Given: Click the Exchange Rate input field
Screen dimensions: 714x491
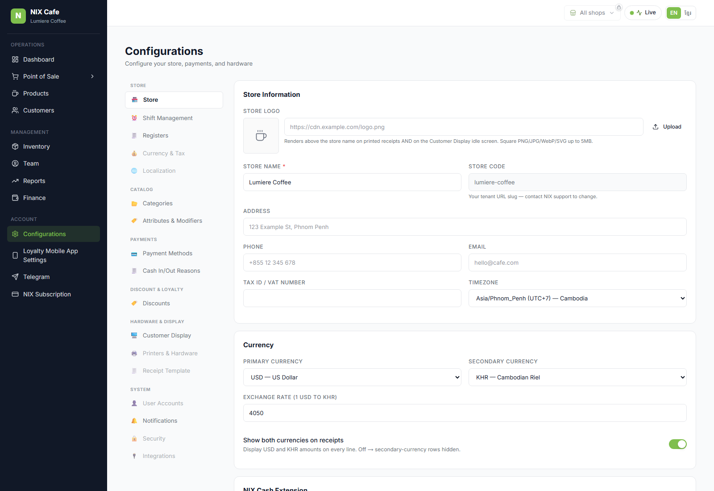Looking at the screenshot, I should pyautogui.click(x=465, y=413).
